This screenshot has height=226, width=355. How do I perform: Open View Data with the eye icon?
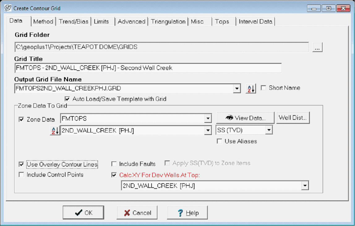click(x=245, y=118)
